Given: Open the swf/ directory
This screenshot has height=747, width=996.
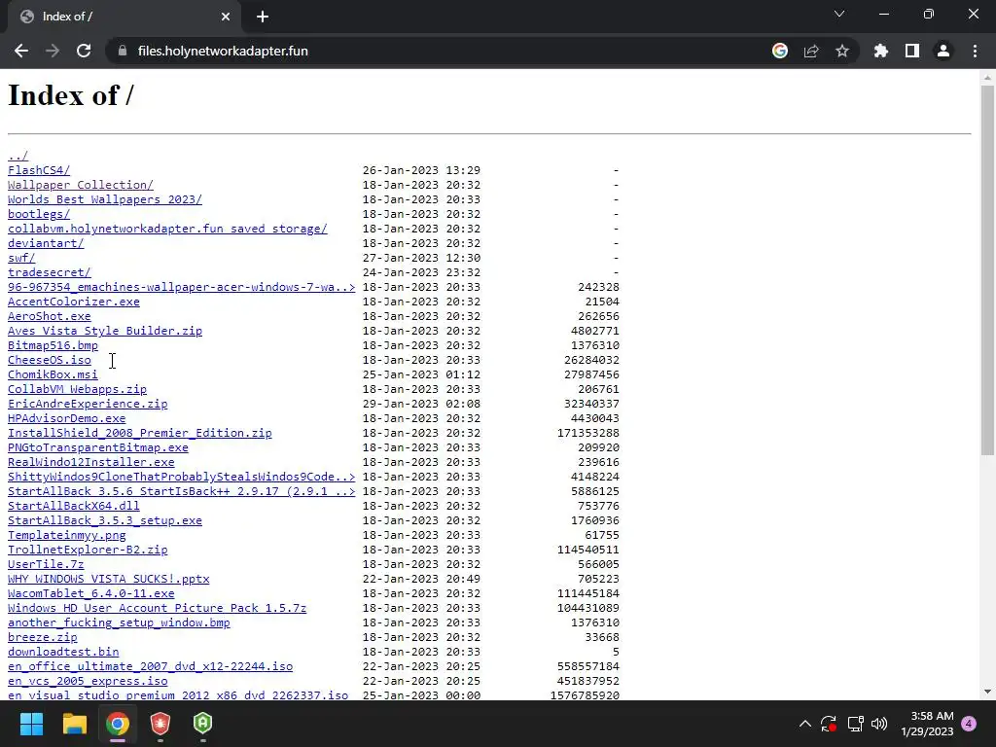Looking at the screenshot, I should click(x=21, y=258).
